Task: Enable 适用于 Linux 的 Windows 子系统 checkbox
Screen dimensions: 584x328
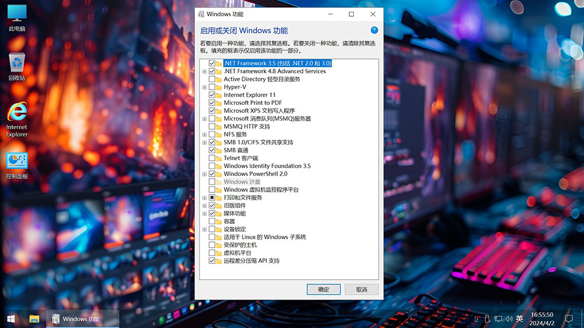Action: click(212, 237)
